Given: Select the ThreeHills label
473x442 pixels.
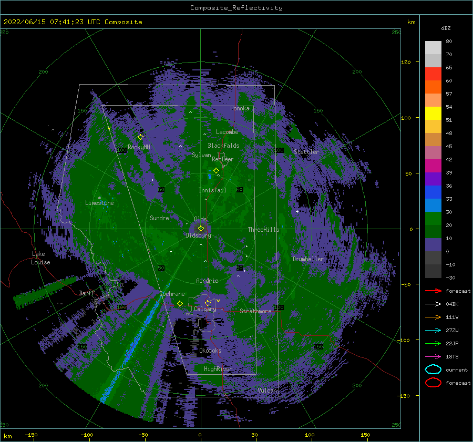Looking at the screenshot, I should 263,230.
